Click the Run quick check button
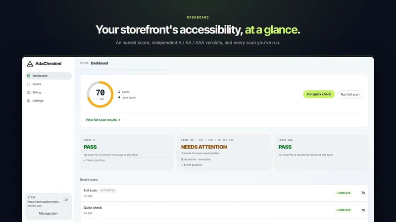The width and height of the screenshot is (396, 222). click(x=319, y=94)
